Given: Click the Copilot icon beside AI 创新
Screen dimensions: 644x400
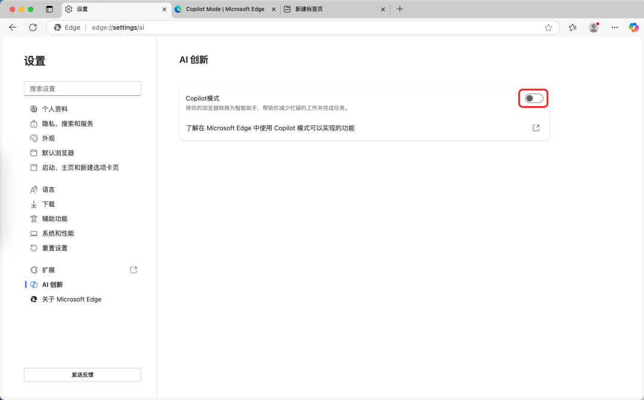Looking at the screenshot, I should [33, 284].
